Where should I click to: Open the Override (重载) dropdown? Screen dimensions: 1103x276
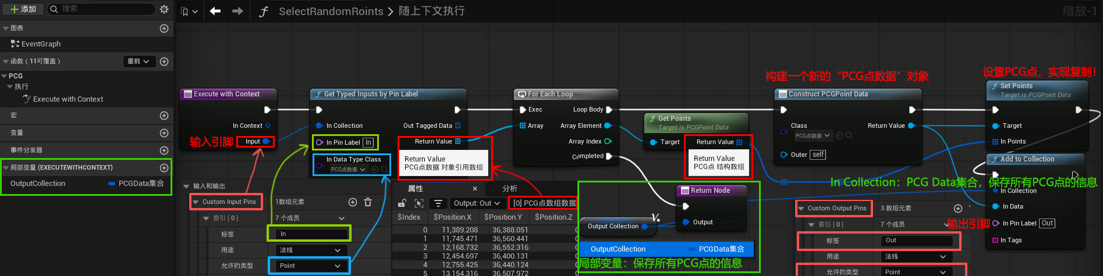tap(139, 62)
